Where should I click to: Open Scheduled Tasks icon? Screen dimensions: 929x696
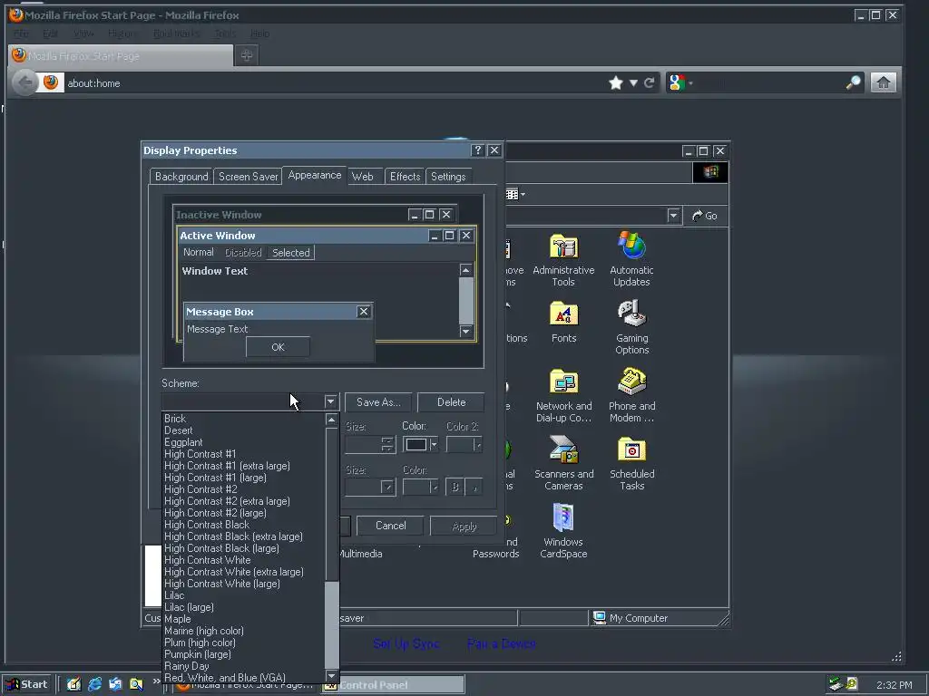(x=631, y=463)
